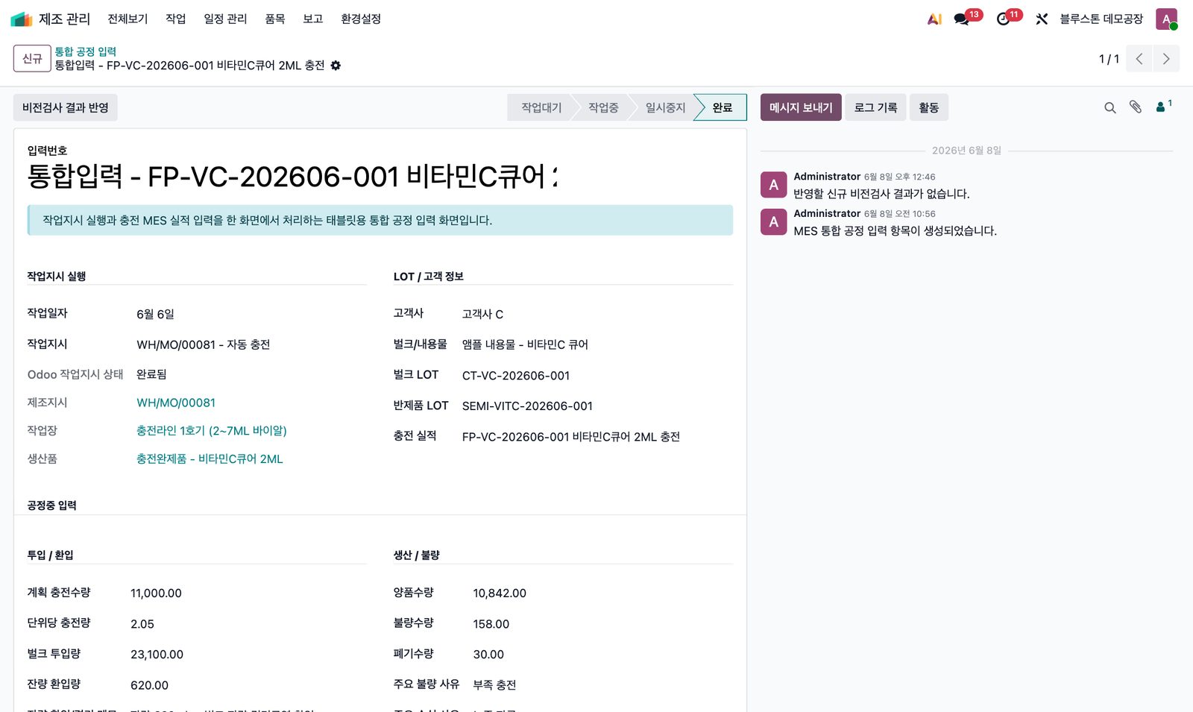Click the 비전검사 결과 반영 button

point(66,107)
